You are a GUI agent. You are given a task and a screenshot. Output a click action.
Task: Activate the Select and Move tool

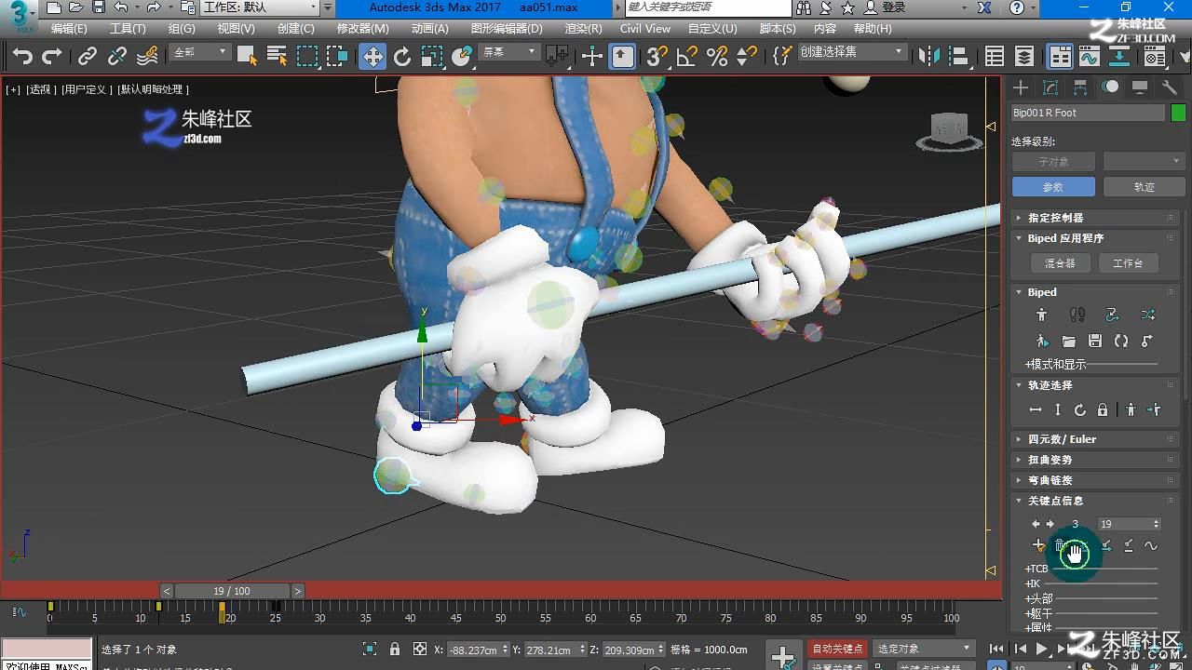coord(372,57)
